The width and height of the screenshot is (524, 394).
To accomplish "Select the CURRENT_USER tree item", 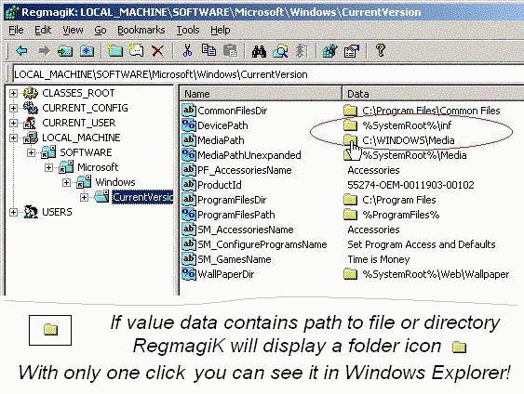I will click(x=79, y=123).
